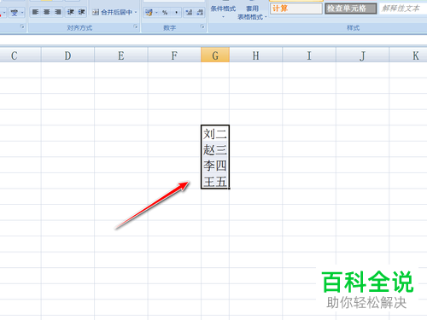Image resolution: width=427 pixels, height=320 pixels.
Task: Select column H header
Action: point(256,55)
